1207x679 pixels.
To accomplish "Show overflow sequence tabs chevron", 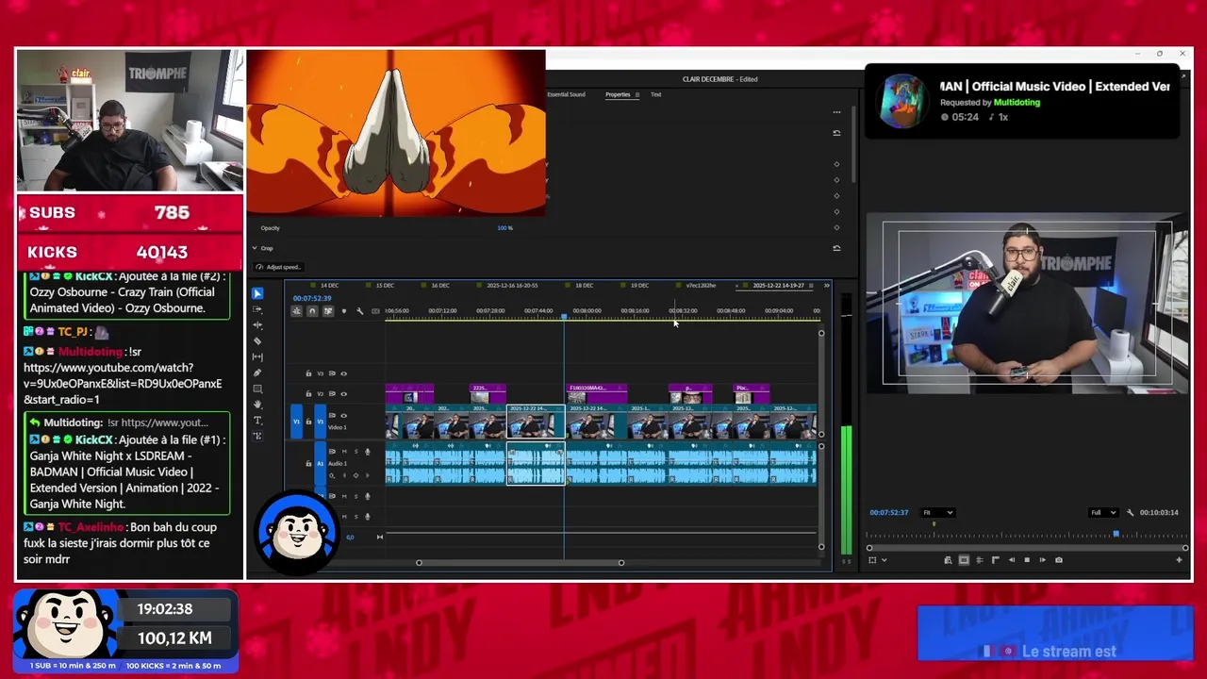I will (827, 286).
